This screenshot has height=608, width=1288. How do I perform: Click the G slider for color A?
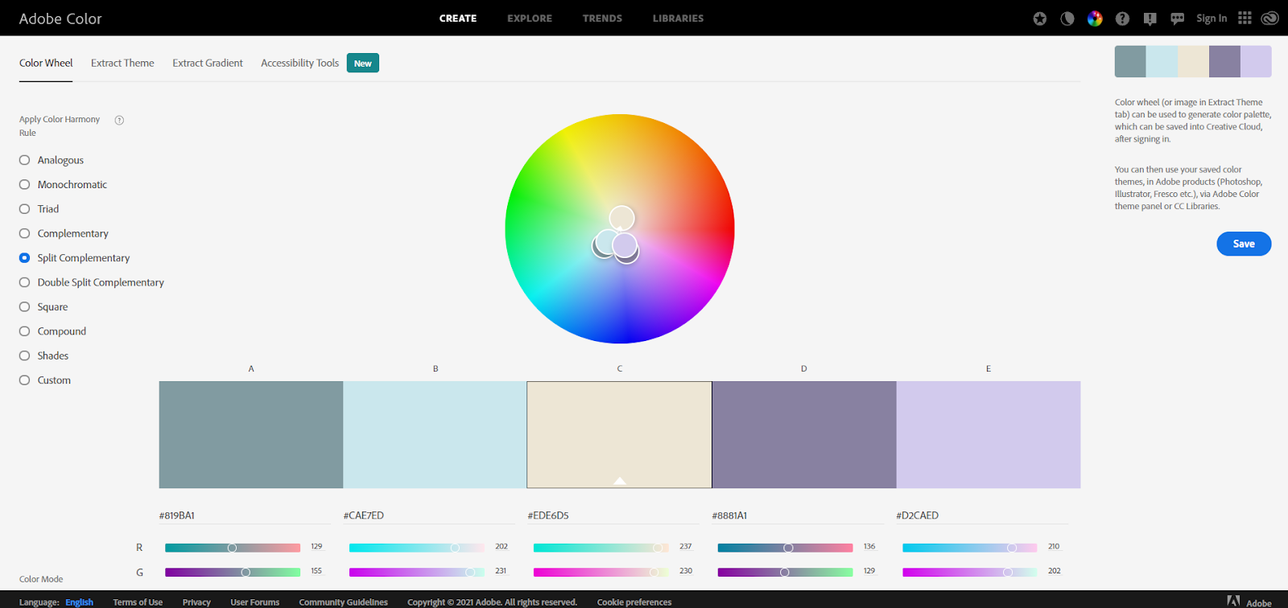coord(233,572)
